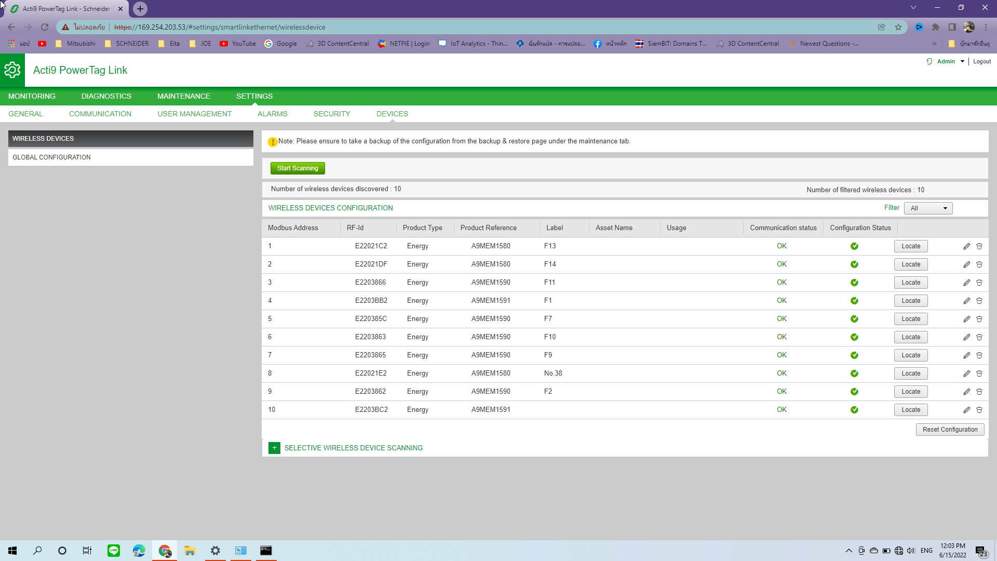Switch to Communication settings tab

click(100, 114)
